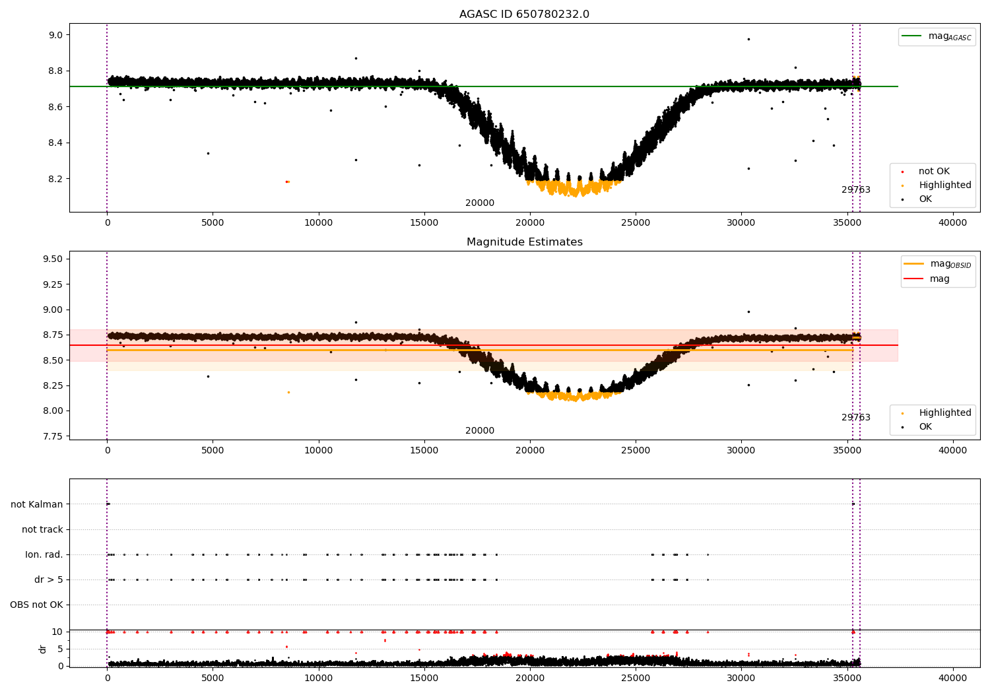
Task: Click the 10000 x-tick under Magnitude Estimates plot
Action: pyautogui.click(x=318, y=451)
